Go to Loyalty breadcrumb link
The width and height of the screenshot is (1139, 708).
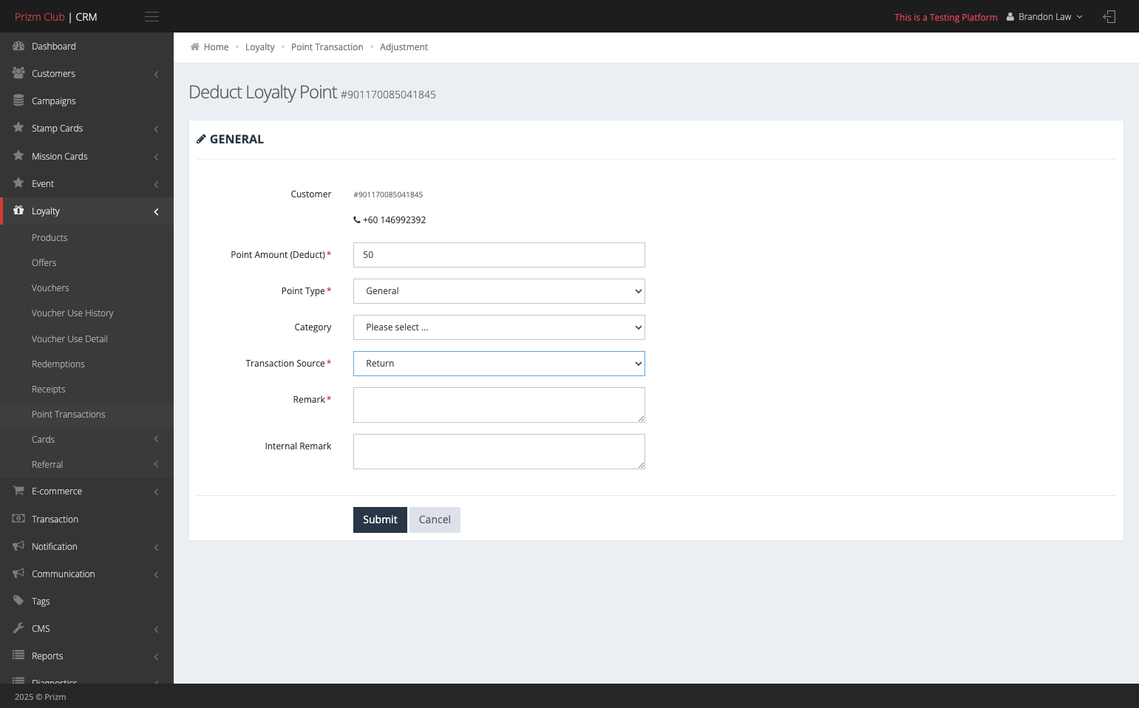click(259, 47)
